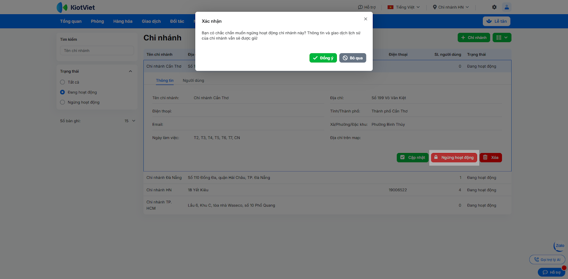Confirm with the Đồng ý button
The width and height of the screenshot is (568, 279).
coord(323,58)
